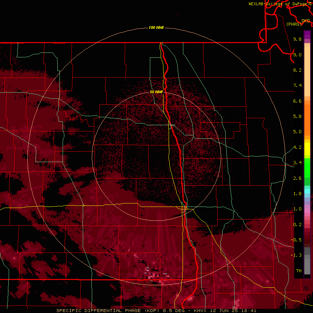Click the -0.5 value on color scale
Screen dimensions: 313x313
[x=296, y=240]
